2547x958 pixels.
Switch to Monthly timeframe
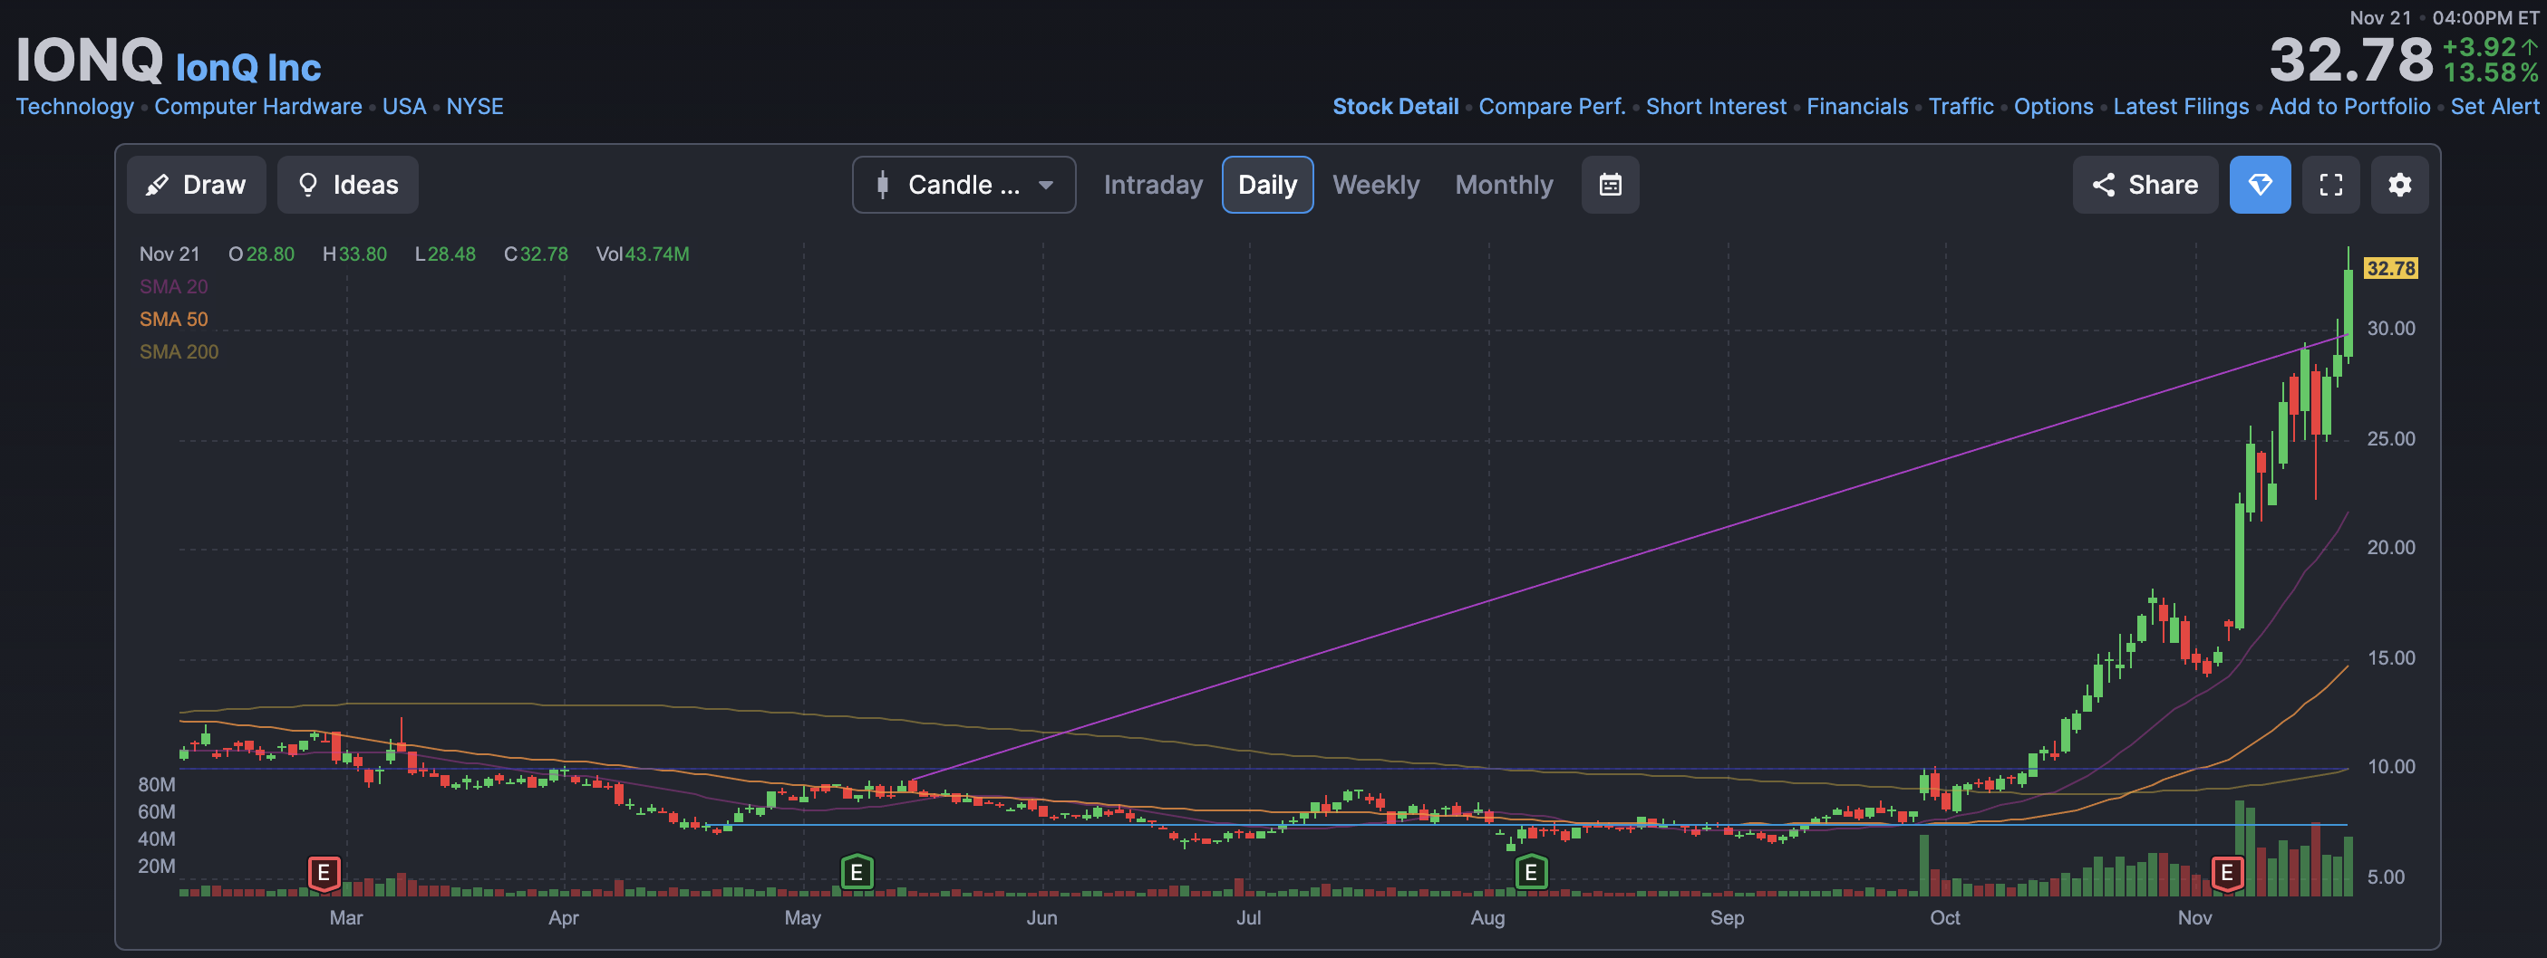(x=1504, y=185)
